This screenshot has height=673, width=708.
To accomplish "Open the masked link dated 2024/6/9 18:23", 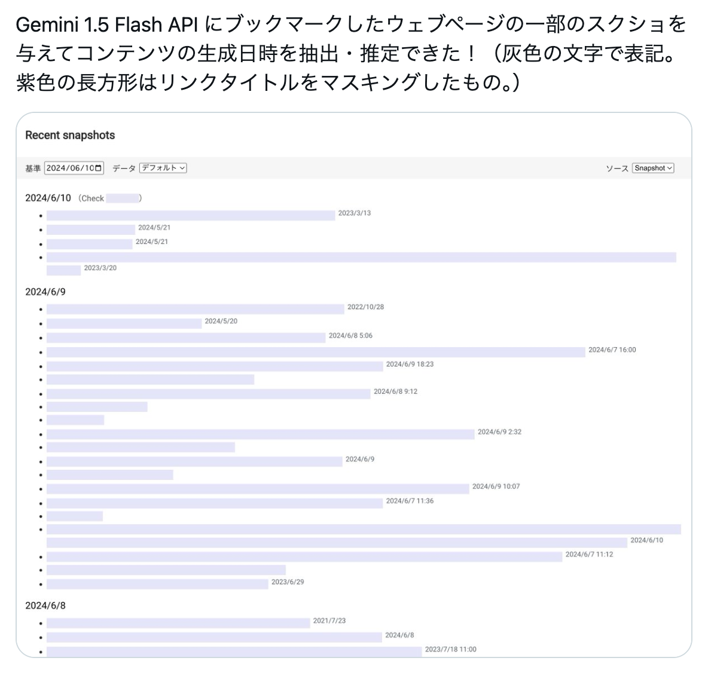I will coord(214,366).
